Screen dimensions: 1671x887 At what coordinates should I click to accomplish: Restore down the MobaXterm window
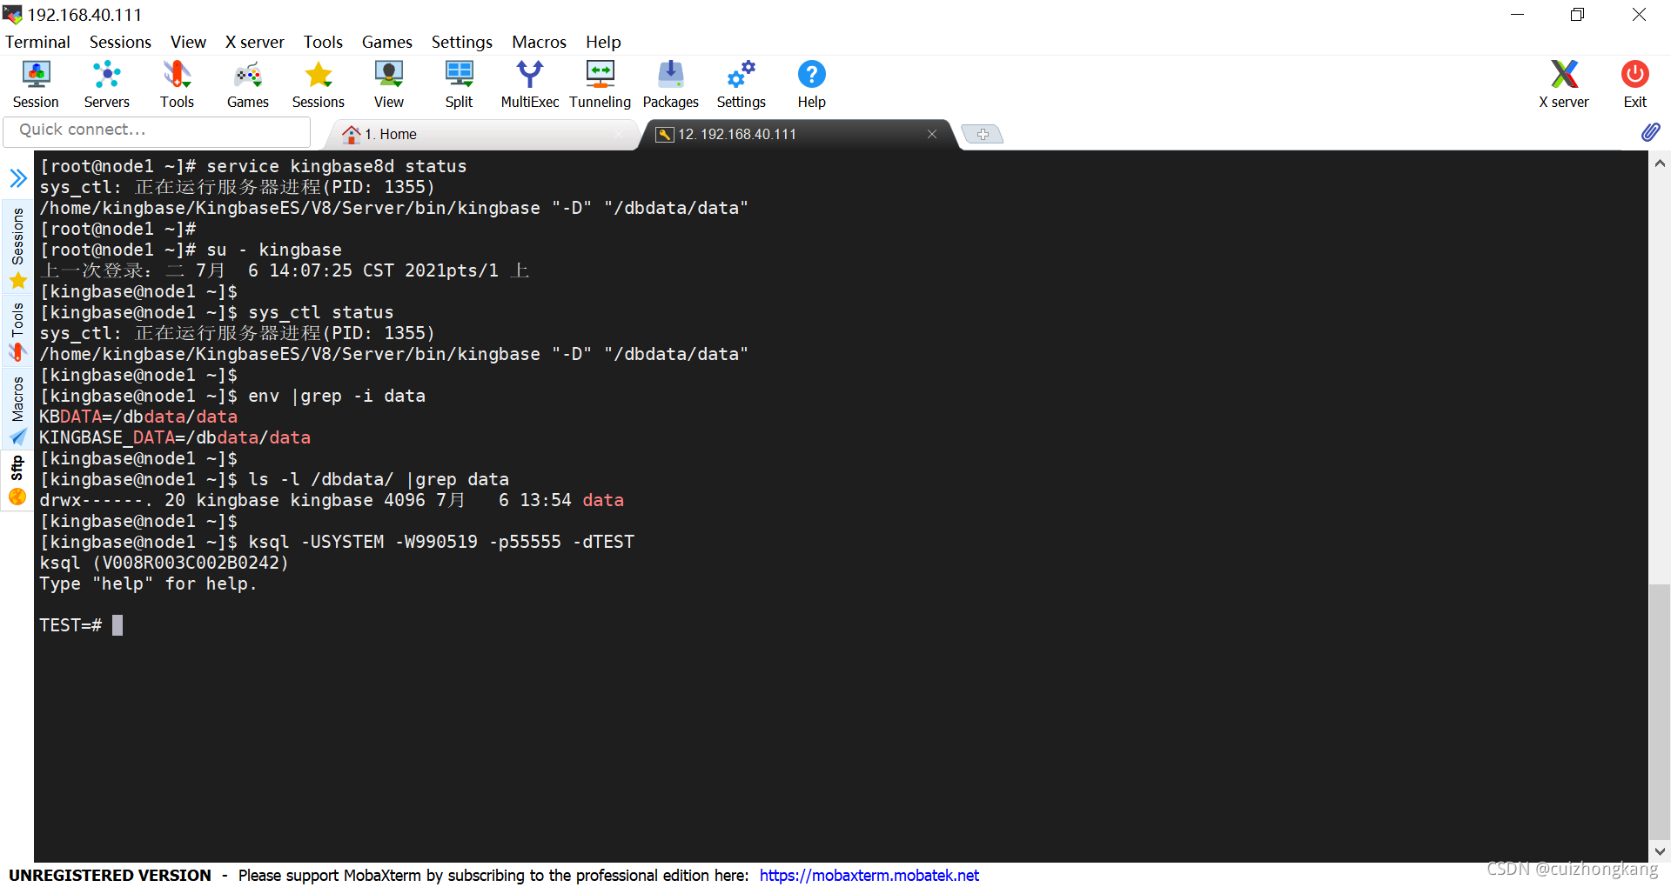pos(1577,15)
